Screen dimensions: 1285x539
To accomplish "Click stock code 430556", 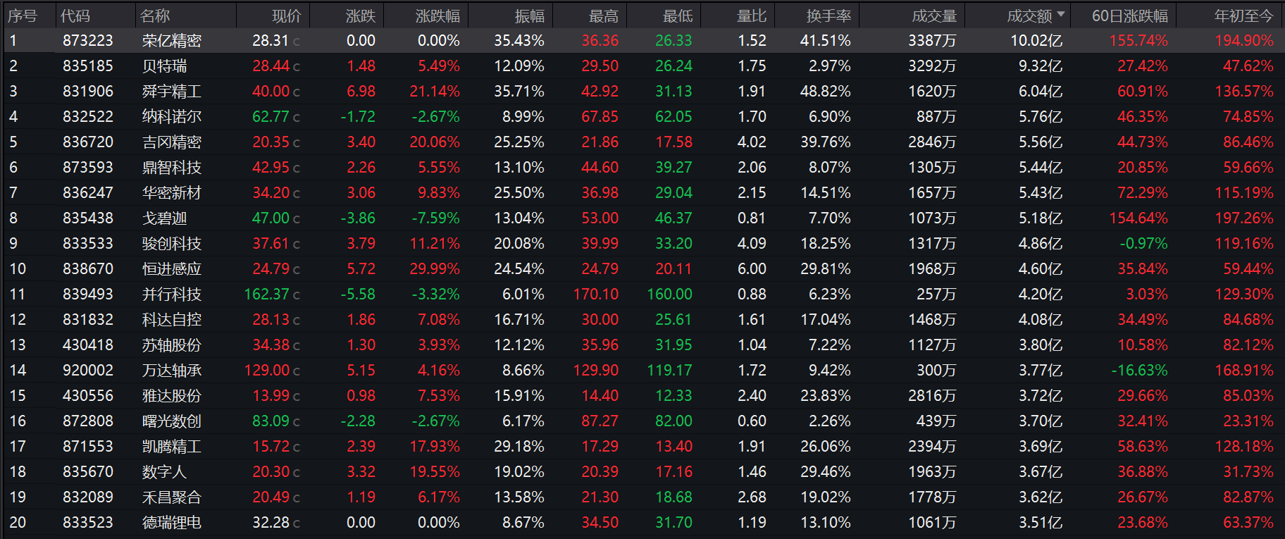I will point(88,396).
